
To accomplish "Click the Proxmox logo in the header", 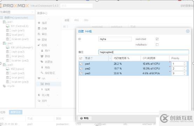I will (14, 6).
